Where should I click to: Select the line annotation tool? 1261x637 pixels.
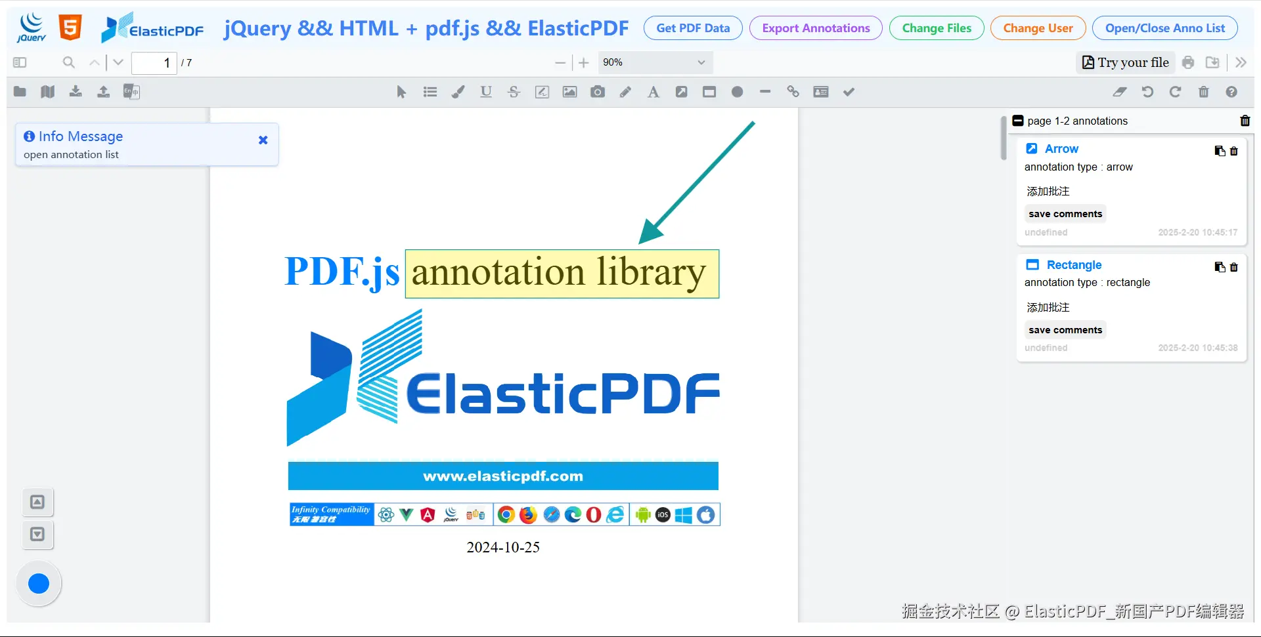(765, 92)
